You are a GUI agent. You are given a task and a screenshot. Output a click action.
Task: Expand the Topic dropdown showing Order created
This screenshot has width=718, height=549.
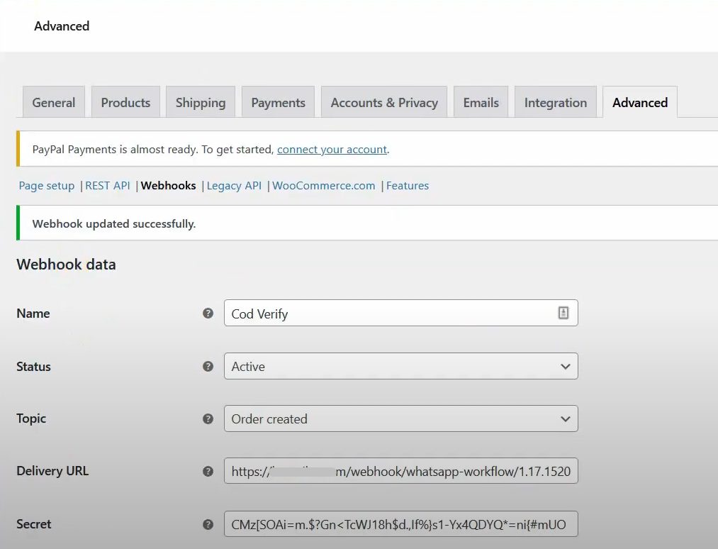400,418
